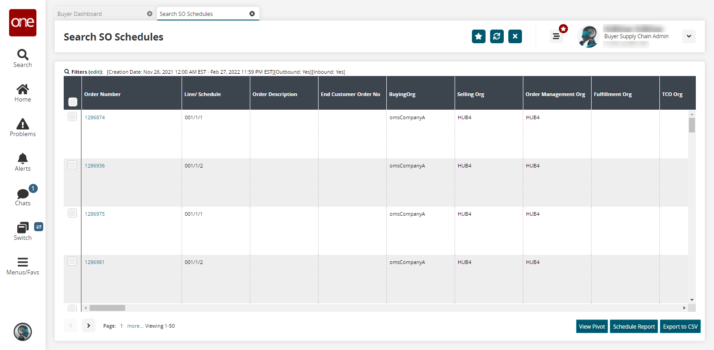The image size is (714, 350).
Task: Click the Export to CSV button
Action: [x=680, y=327]
